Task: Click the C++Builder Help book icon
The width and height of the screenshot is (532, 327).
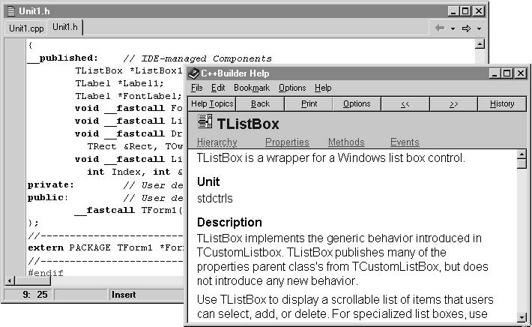Action: (x=193, y=73)
